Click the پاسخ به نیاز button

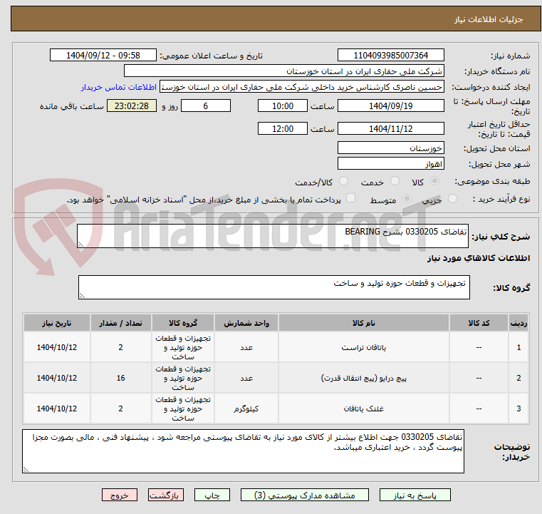pyautogui.click(x=415, y=495)
